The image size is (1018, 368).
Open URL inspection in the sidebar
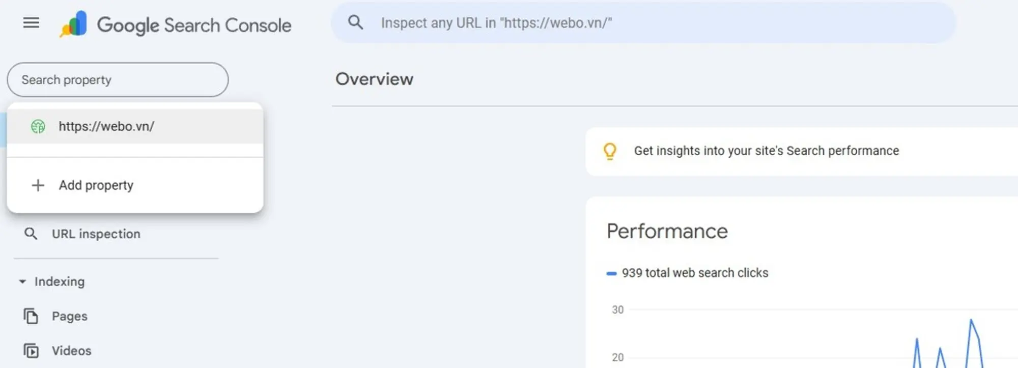coord(96,234)
